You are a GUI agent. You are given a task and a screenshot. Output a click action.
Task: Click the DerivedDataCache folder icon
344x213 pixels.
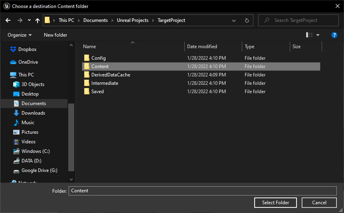coord(87,74)
